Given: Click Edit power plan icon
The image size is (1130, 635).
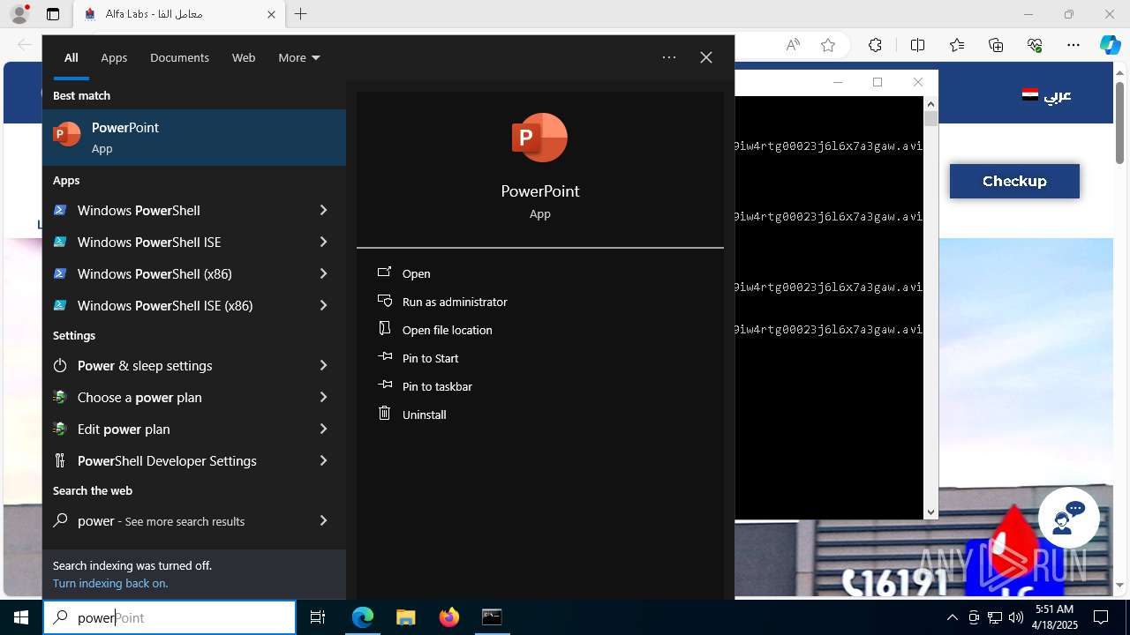Looking at the screenshot, I should (x=60, y=429).
